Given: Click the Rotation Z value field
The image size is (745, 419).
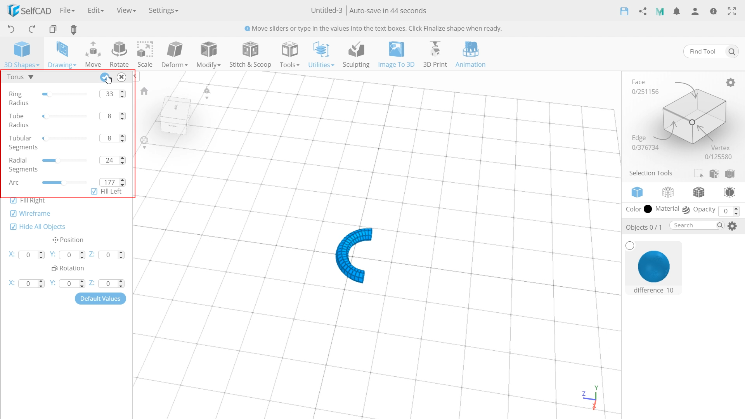Looking at the screenshot, I should click(x=108, y=284).
